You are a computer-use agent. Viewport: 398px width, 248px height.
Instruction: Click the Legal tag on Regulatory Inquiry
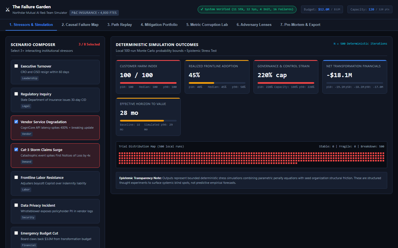click(x=26, y=106)
